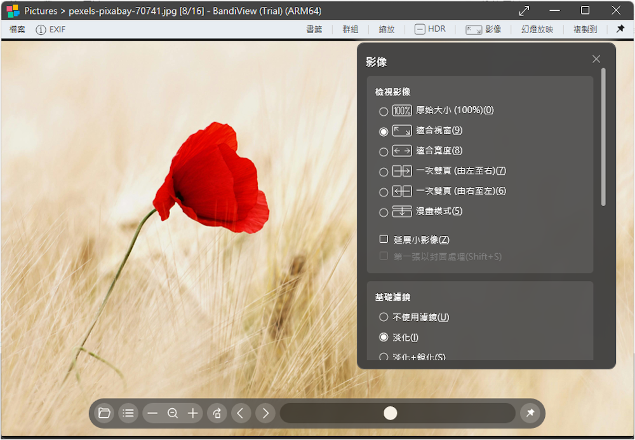635x440 pixels.
Task: Enable the 延展小影像 checkbox
Action: pyautogui.click(x=384, y=240)
